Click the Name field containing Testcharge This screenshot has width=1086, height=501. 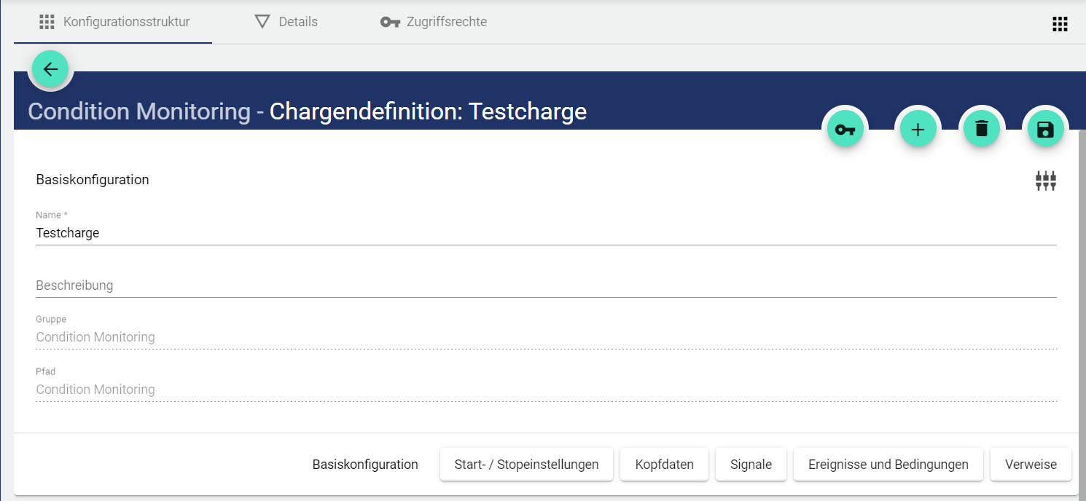point(545,233)
